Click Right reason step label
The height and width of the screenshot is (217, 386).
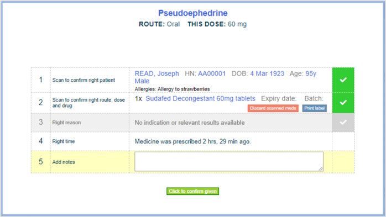[x=66, y=123]
